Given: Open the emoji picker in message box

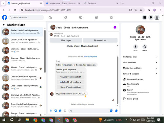Looking at the screenshot, I should [x=111, y=111].
